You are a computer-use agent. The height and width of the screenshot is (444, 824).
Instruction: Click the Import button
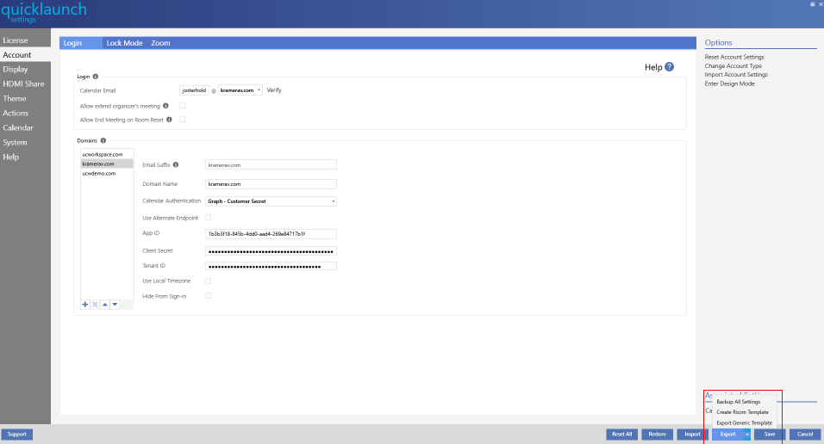[x=692, y=434]
